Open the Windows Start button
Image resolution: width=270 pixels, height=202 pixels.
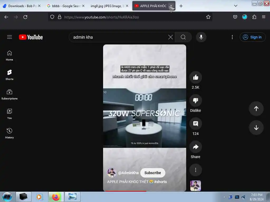pyautogui.click(x=7, y=197)
